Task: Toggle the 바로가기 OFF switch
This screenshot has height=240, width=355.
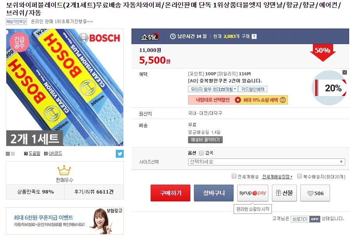Action: 305,219
